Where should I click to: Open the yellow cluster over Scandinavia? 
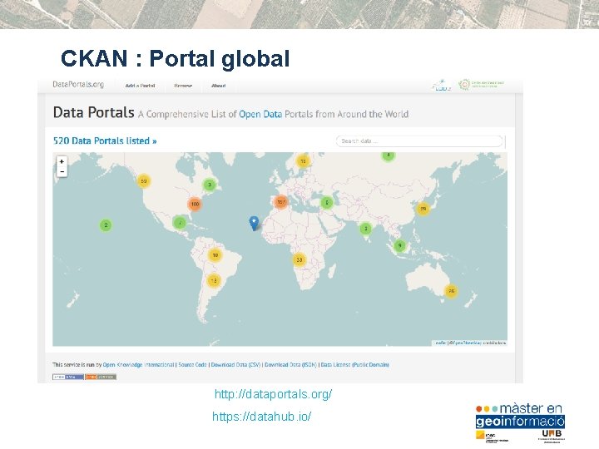(x=303, y=161)
